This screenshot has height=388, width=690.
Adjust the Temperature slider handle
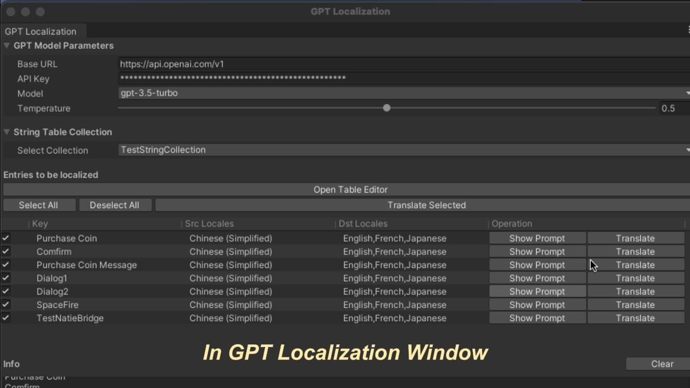(387, 108)
